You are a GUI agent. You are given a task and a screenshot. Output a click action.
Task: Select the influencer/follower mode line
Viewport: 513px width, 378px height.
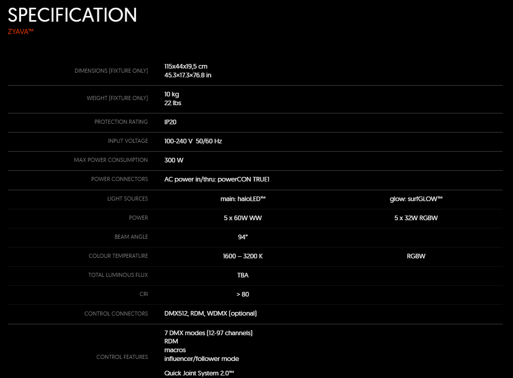click(x=202, y=359)
